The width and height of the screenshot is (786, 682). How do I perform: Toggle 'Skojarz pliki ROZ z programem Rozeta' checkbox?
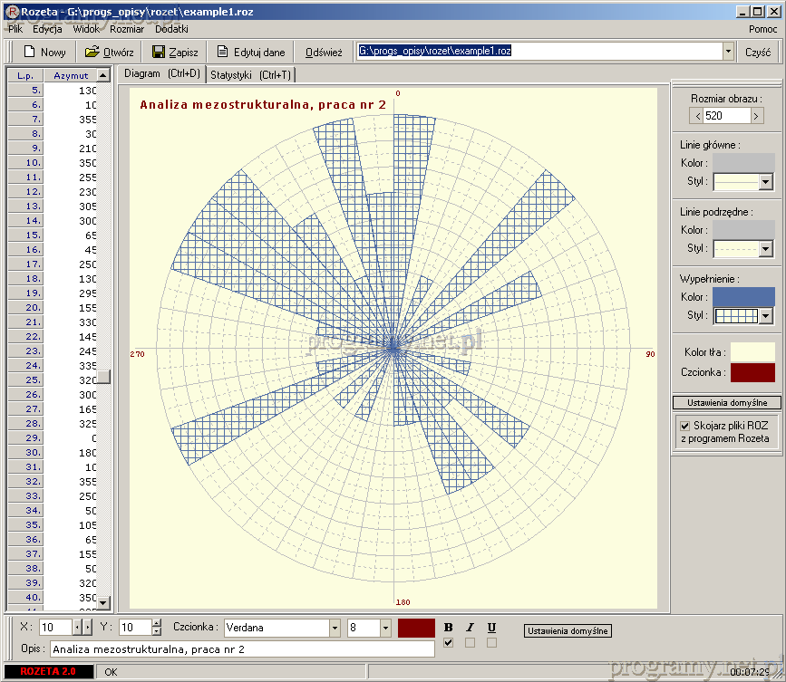(x=685, y=425)
